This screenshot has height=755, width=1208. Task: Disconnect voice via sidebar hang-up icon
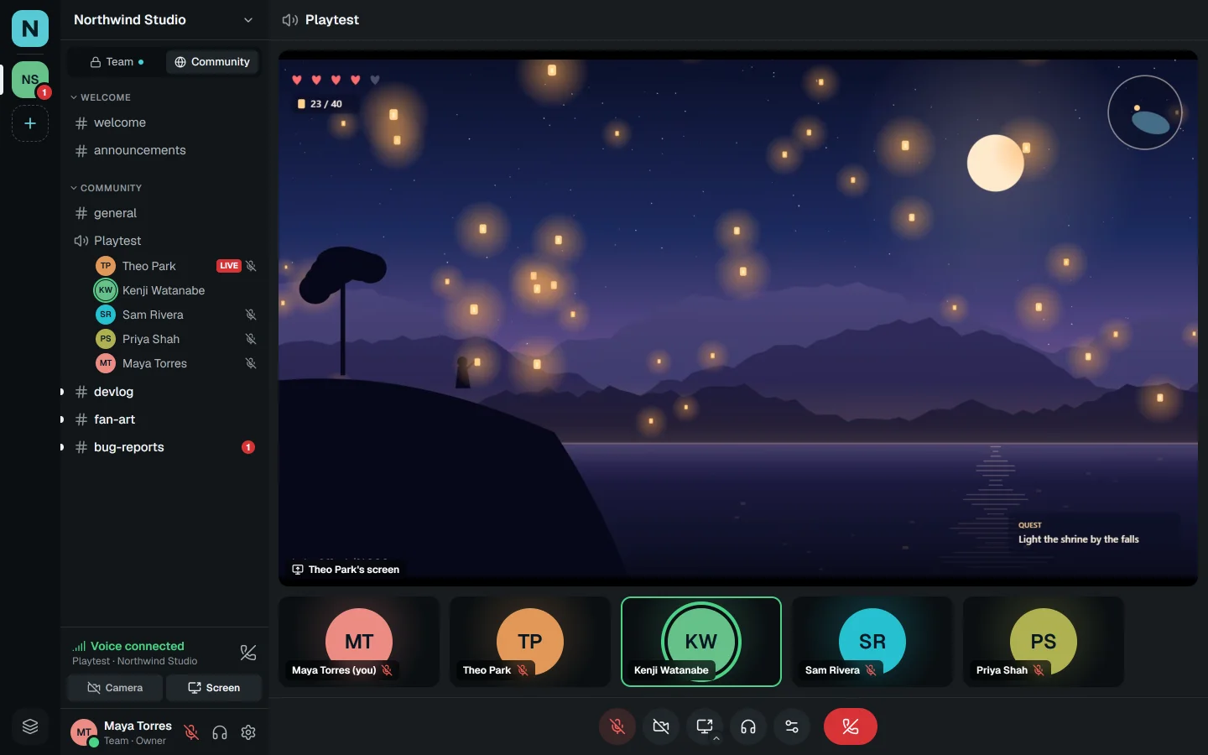point(248,653)
